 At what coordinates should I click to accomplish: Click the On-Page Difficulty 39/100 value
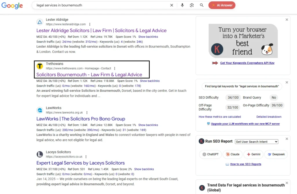(277, 105)
